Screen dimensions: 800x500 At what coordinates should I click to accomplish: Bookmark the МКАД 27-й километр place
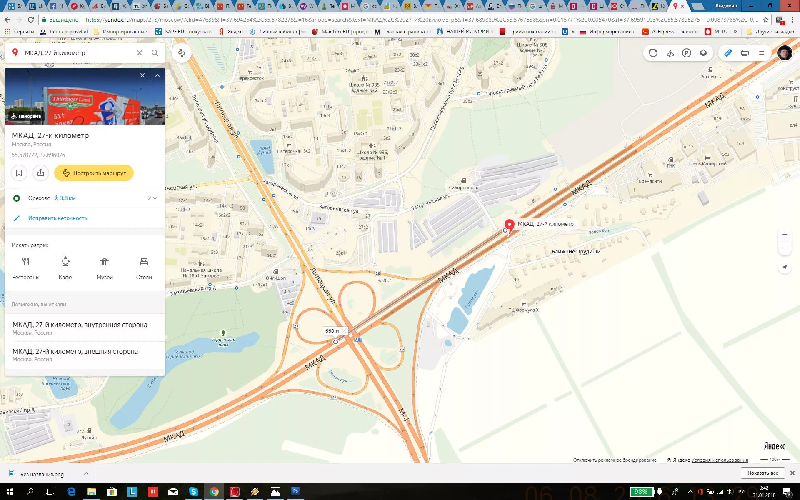[x=19, y=173]
